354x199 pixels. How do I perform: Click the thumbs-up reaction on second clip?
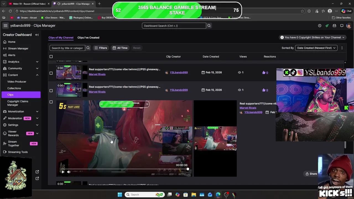pos(265,90)
